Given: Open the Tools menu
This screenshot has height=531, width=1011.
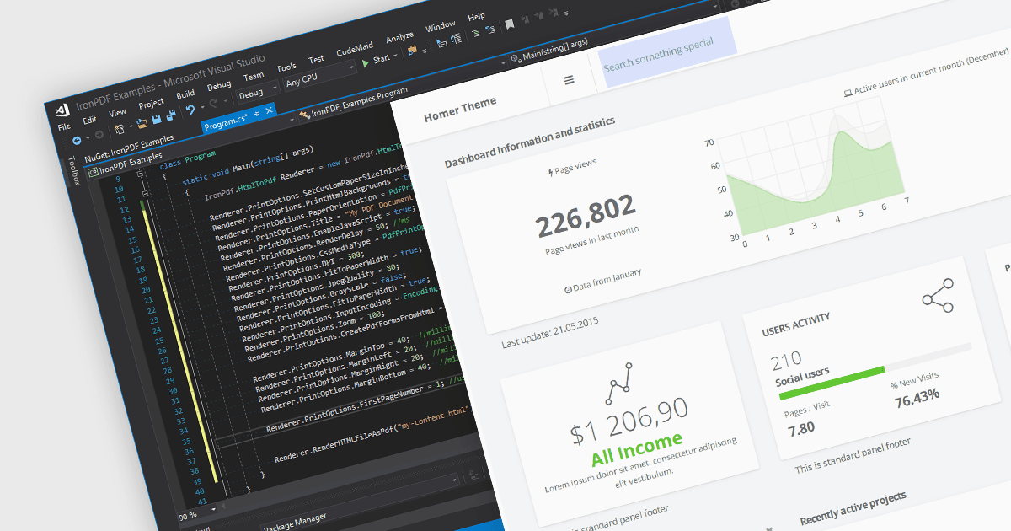Looking at the screenshot, I should tap(286, 67).
